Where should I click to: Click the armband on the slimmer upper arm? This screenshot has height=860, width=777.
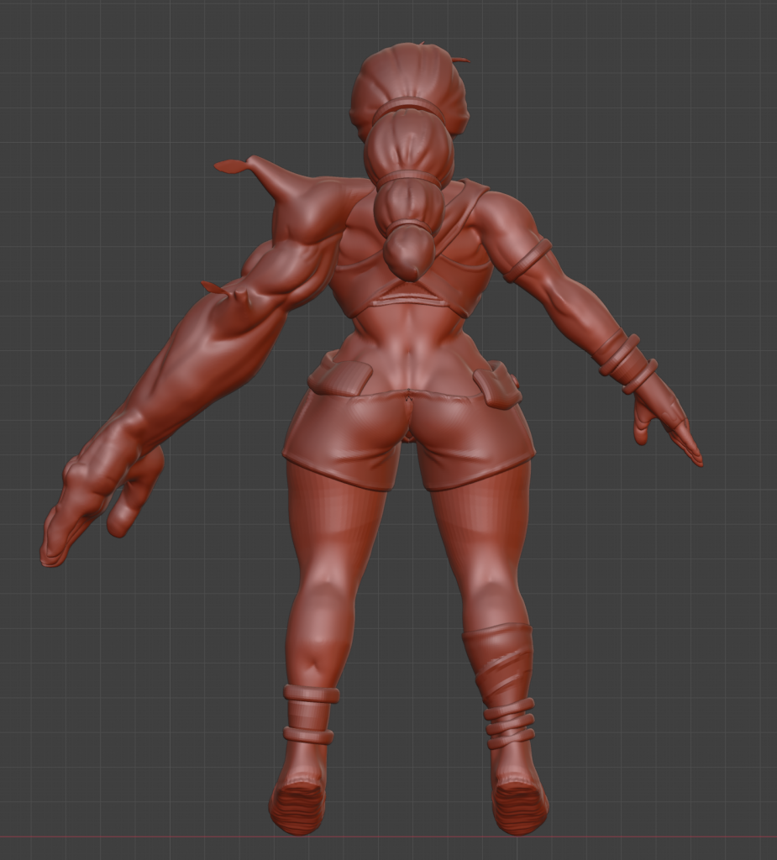point(528,260)
